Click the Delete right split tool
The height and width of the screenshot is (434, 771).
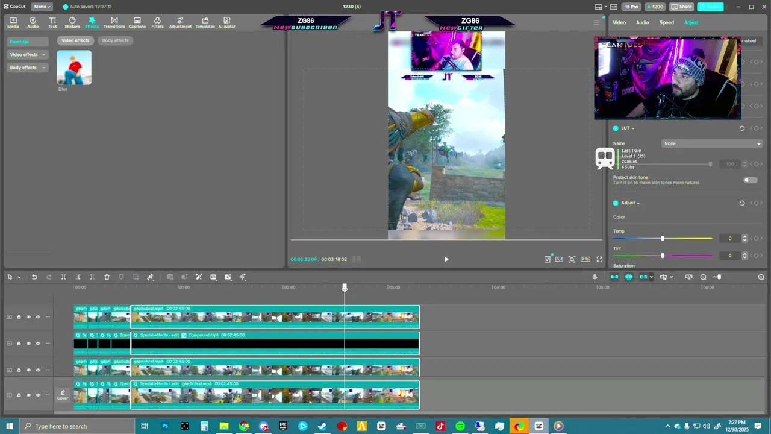92,277
